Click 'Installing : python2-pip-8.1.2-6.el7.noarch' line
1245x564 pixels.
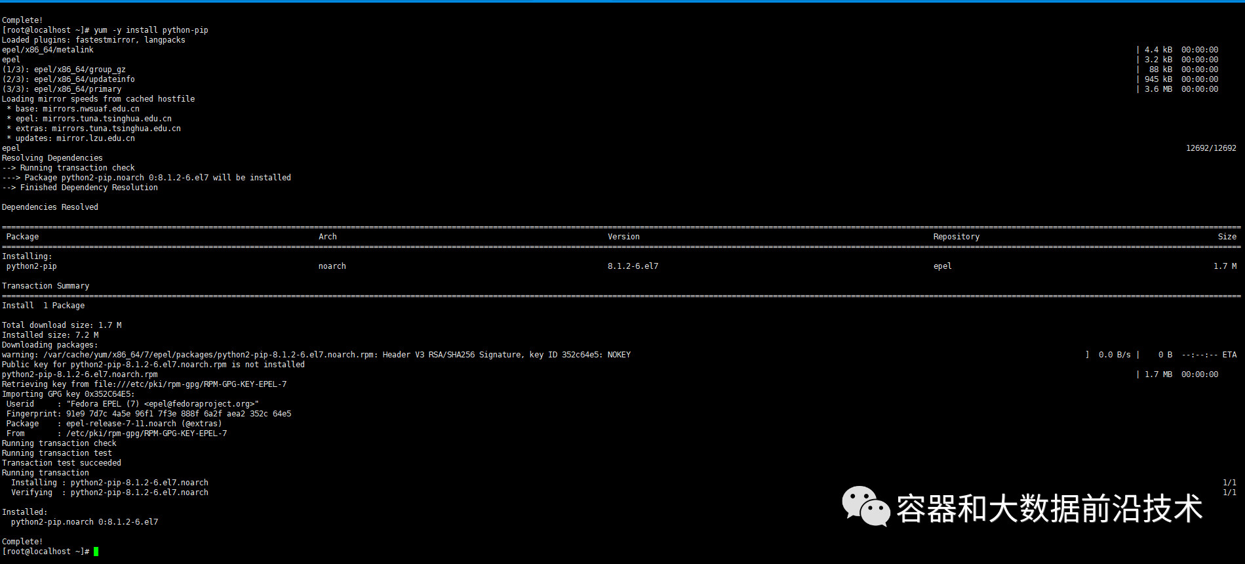click(x=109, y=483)
